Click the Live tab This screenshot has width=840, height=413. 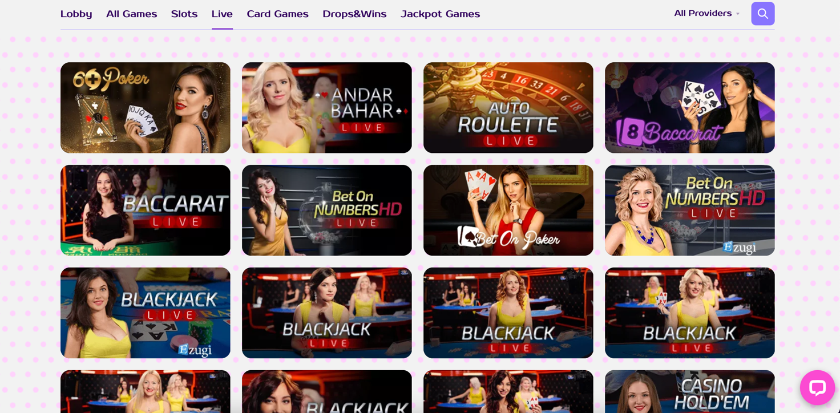(x=222, y=14)
